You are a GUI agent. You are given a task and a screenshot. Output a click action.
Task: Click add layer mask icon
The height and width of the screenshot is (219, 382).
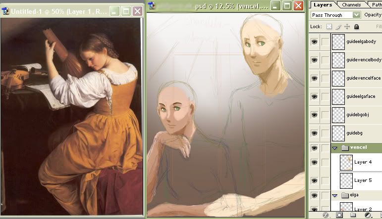(x=339, y=215)
